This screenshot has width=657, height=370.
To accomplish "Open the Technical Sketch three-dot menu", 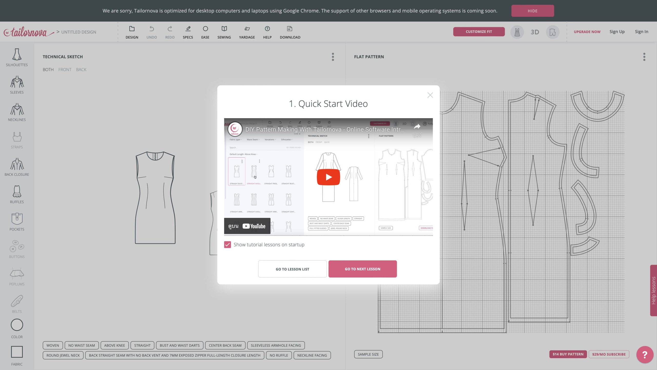I will point(333,57).
